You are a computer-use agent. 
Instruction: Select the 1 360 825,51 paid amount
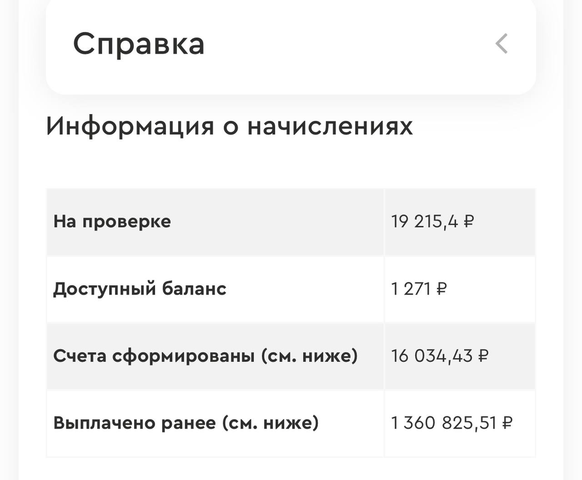[x=444, y=423]
